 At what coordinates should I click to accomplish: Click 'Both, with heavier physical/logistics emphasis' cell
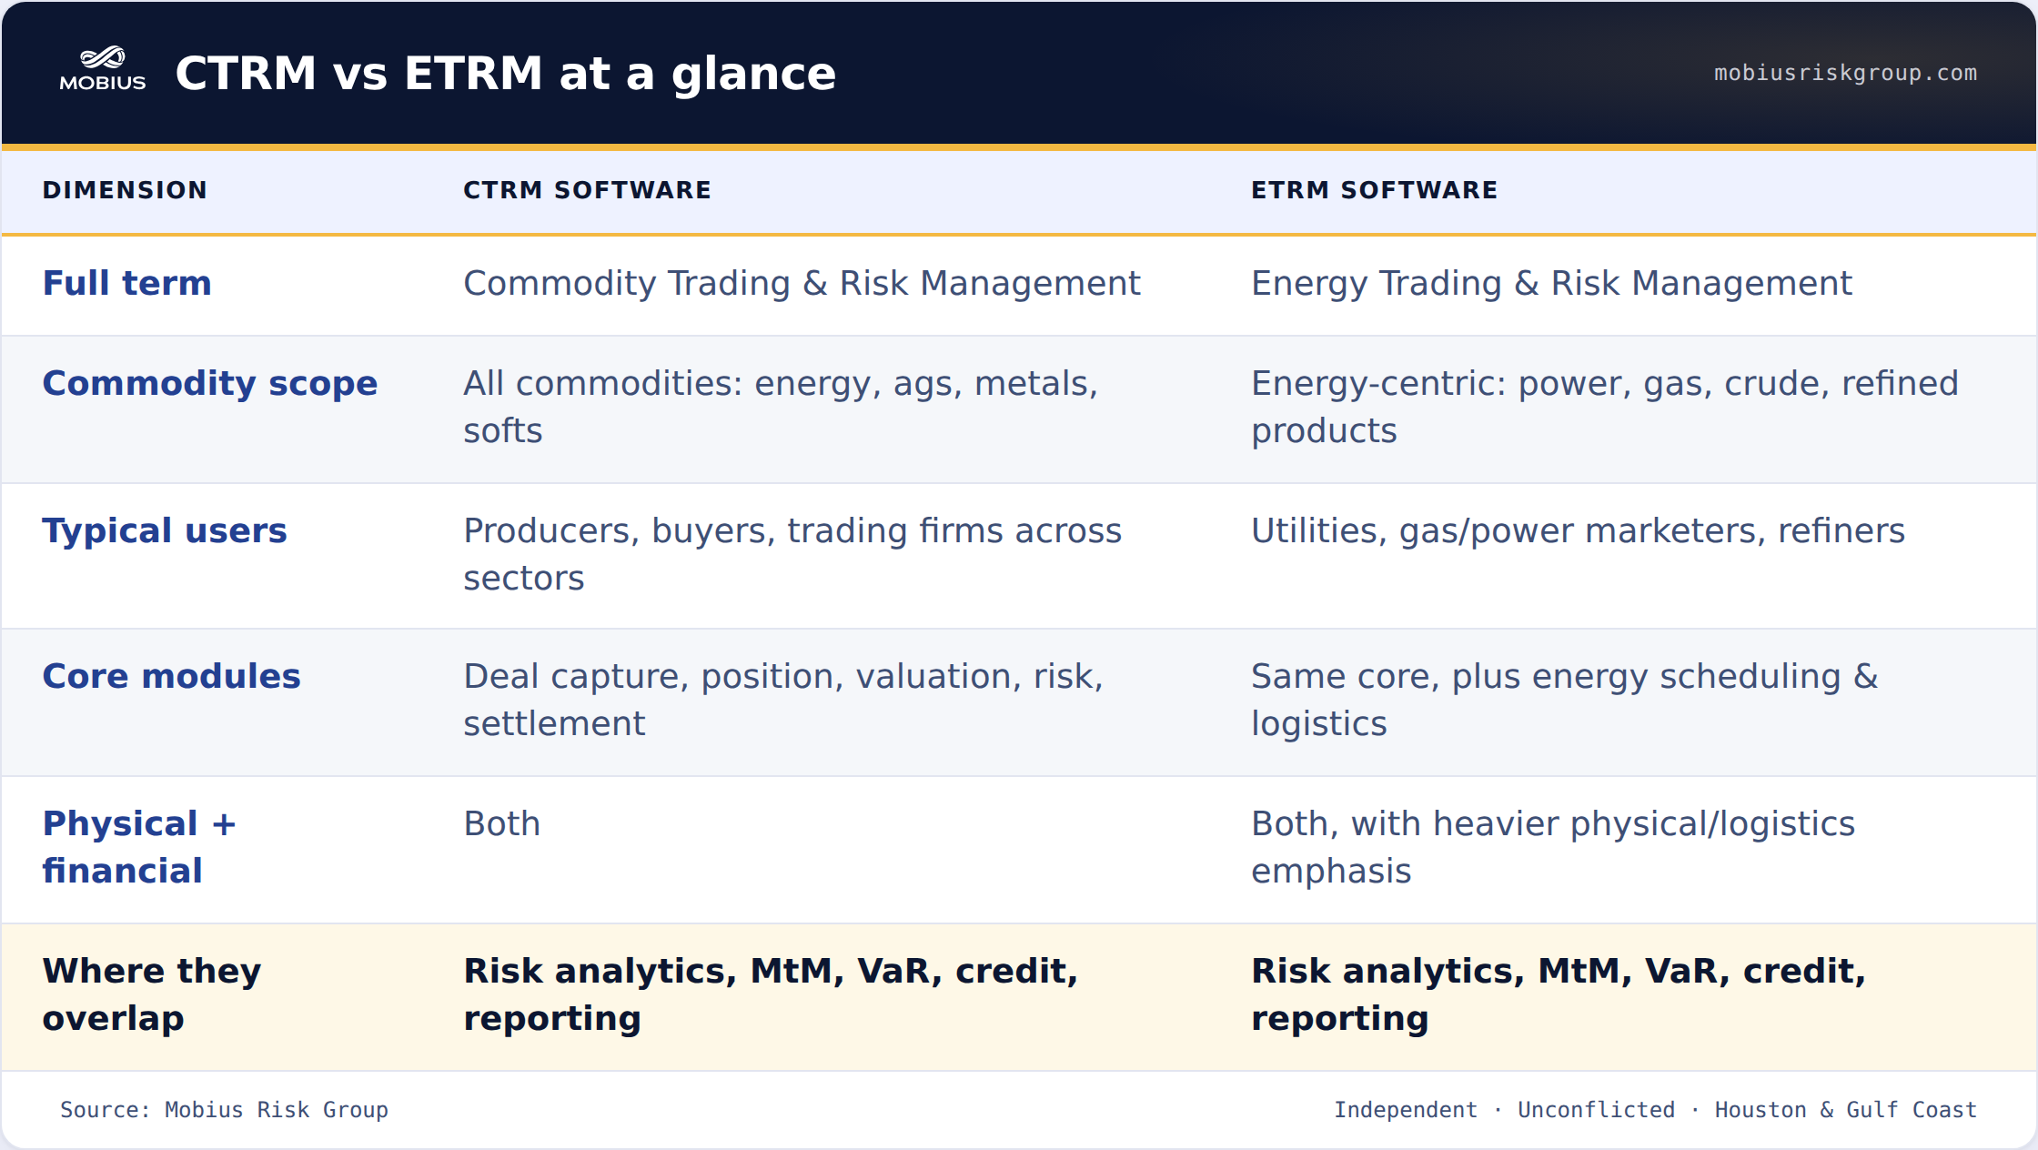click(x=1553, y=847)
